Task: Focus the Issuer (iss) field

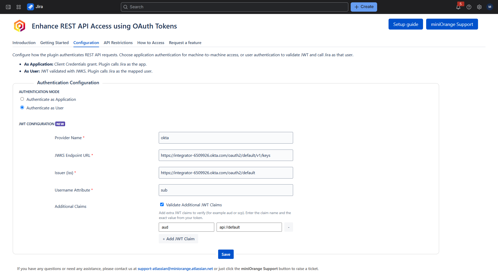Action: (226, 173)
